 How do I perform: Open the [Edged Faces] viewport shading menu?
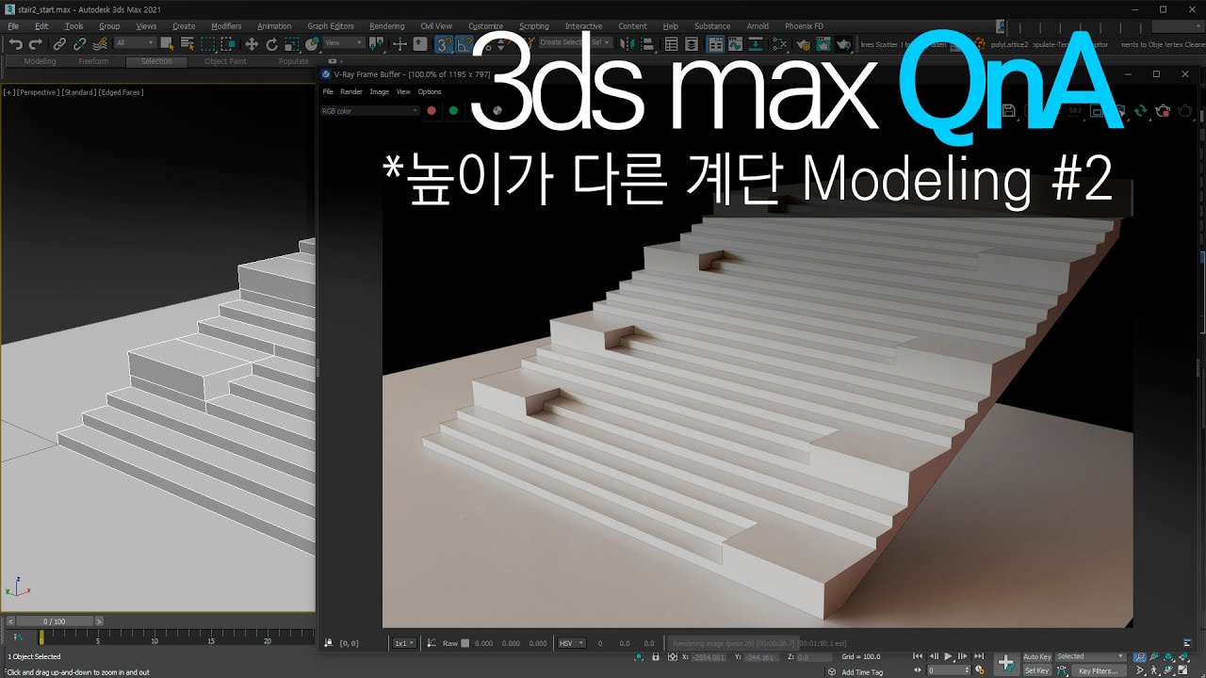click(120, 92)
